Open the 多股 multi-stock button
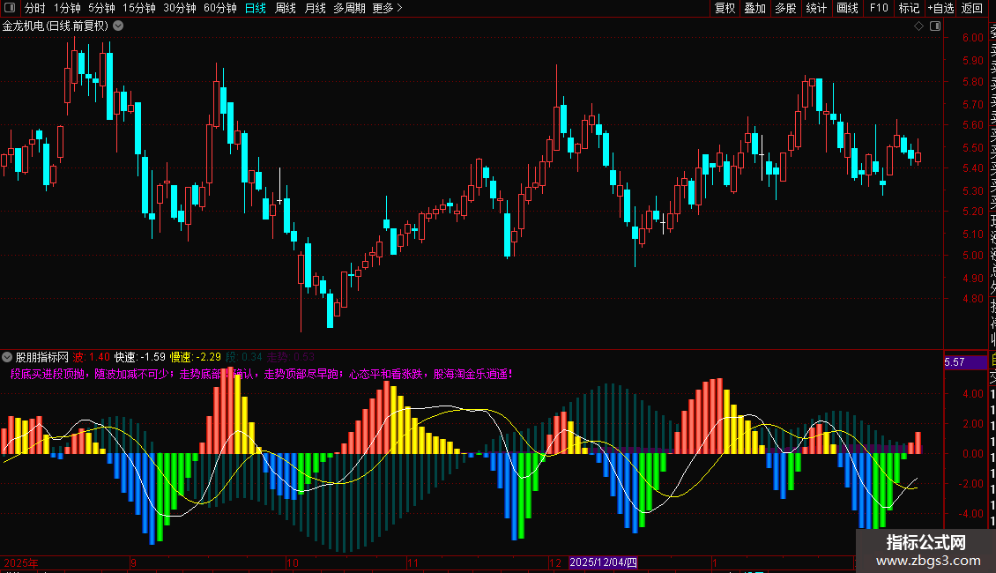 tap(785, 8)
